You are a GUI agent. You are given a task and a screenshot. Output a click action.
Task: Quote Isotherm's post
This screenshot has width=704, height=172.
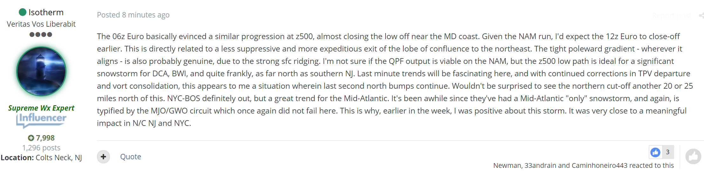(x=130, y=157)
